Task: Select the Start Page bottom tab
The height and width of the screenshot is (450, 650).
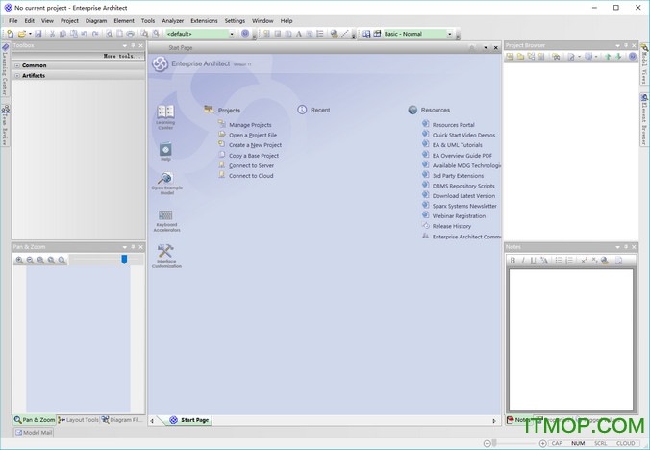Action: coord(189,420)
